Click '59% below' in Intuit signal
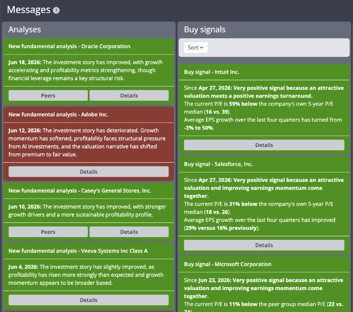 [243, 104]
